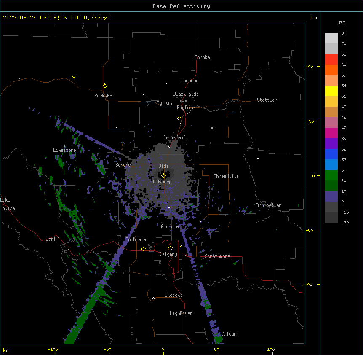Click the yellow radar site marker near Olds
363x355 pixels.
pyautogui.click(x=163, y=176)
